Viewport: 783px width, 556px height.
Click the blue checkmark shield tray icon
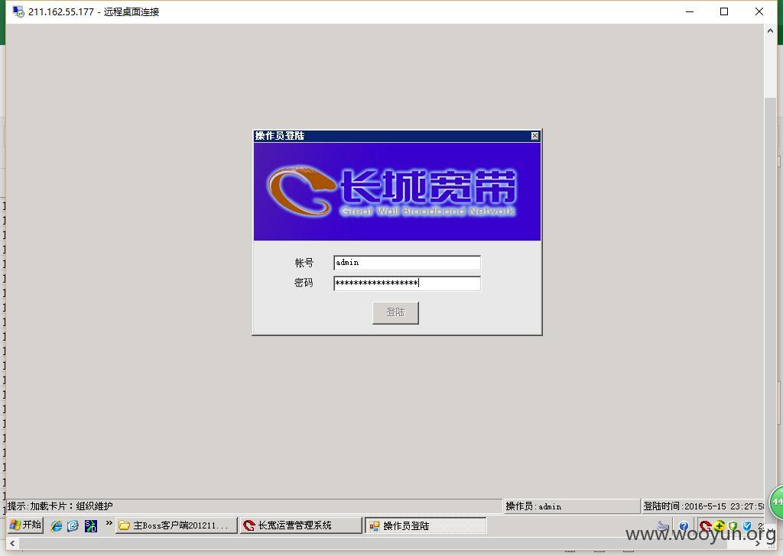click(747, 526)
